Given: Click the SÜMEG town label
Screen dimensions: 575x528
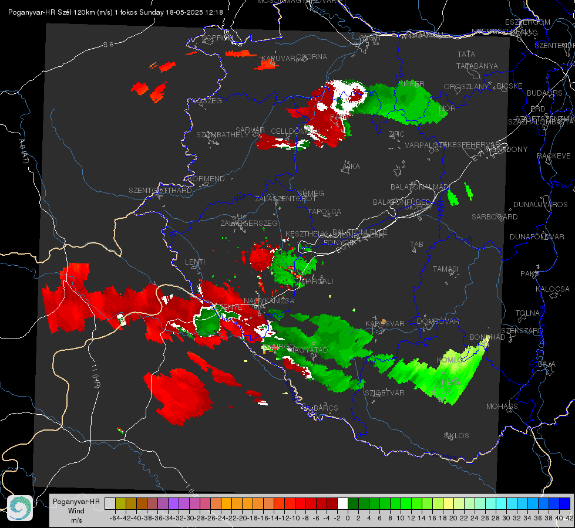Looking at the screenshot, I should [311, 193].
